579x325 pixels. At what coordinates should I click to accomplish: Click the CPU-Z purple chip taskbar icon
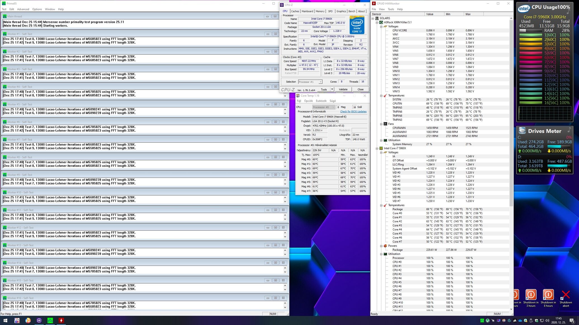[39, 321]
